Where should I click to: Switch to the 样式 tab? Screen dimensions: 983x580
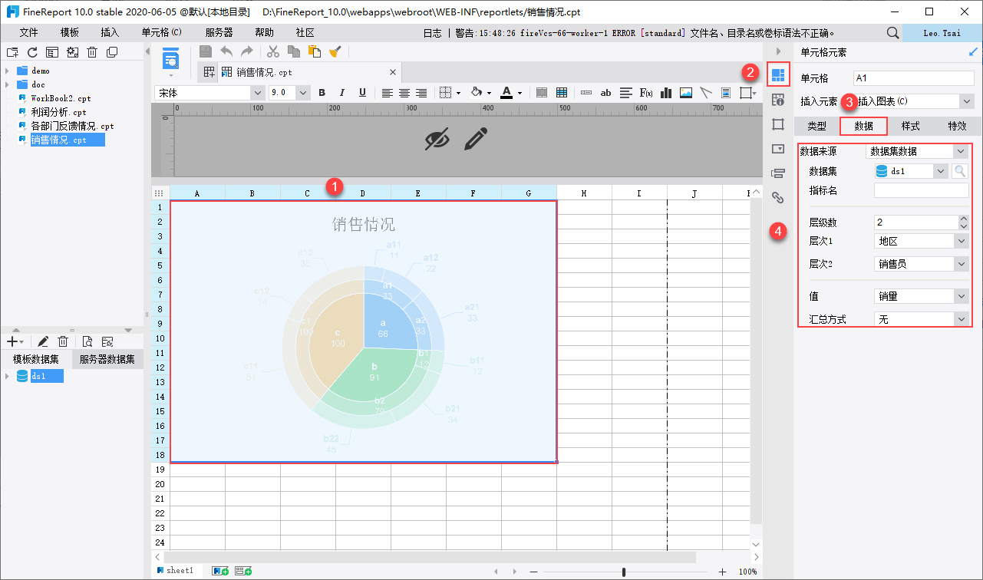point(910,126)
